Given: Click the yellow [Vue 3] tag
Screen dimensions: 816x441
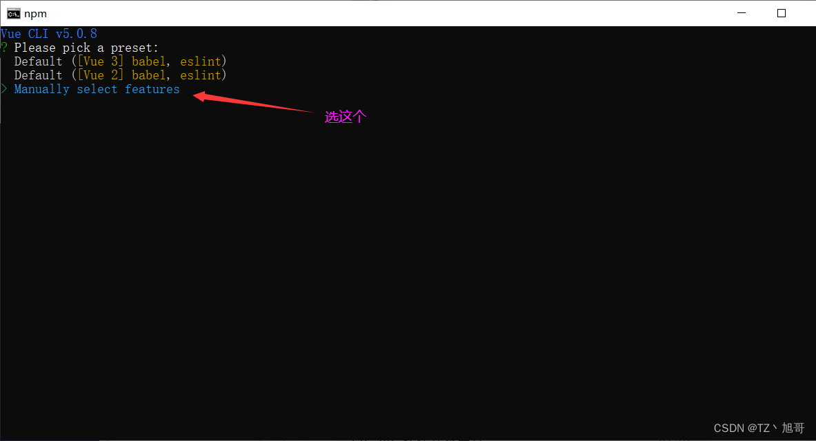Looking at the screenshot, I should (101, 61).
